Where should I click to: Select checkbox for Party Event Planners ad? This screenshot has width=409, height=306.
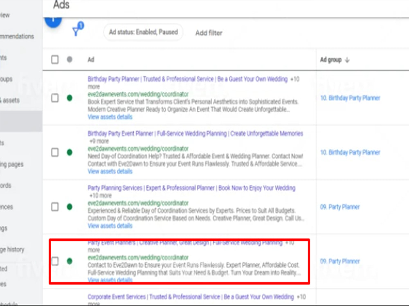coord(55,261)
